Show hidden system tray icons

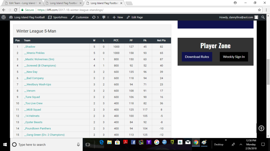tap(241, 144)
